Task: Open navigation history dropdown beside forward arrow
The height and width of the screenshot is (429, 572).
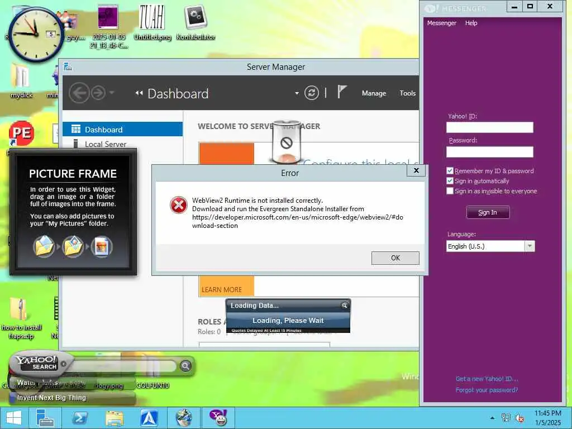Action: tap(112, 93)
